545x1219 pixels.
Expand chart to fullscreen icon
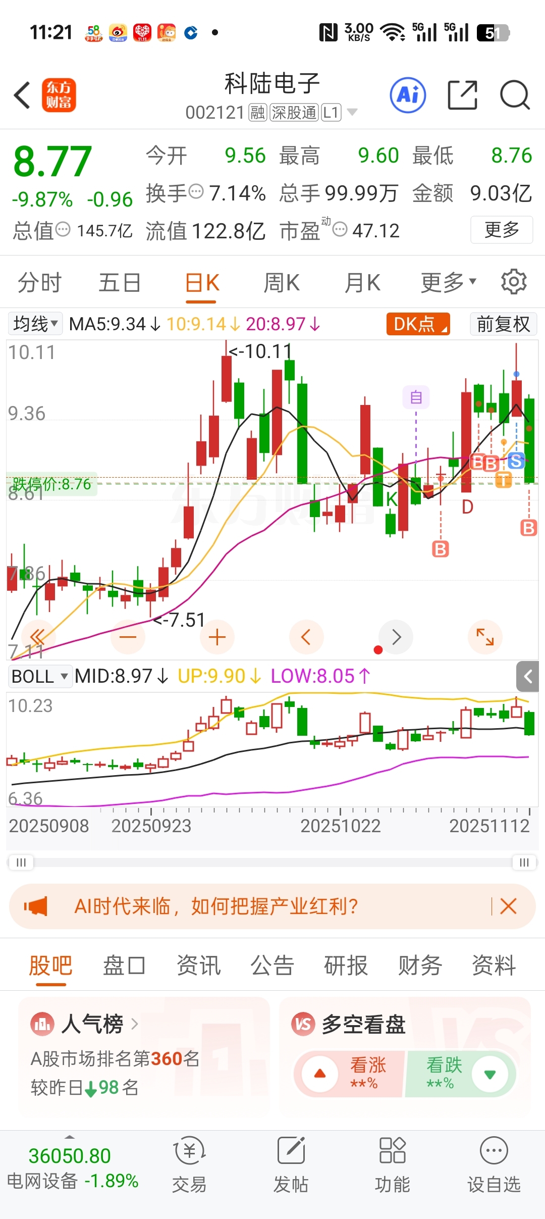[485, 637]
